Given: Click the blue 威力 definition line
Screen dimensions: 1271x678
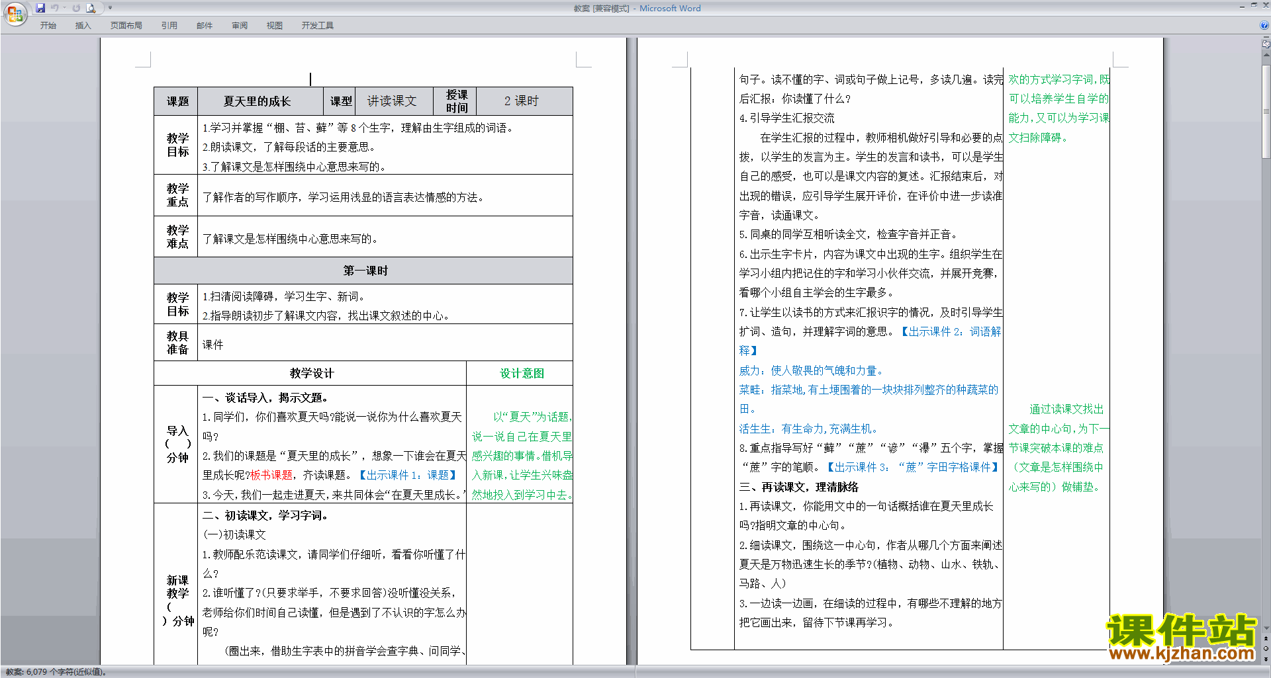Looking at the screenshot, I should tap(811, 370).
